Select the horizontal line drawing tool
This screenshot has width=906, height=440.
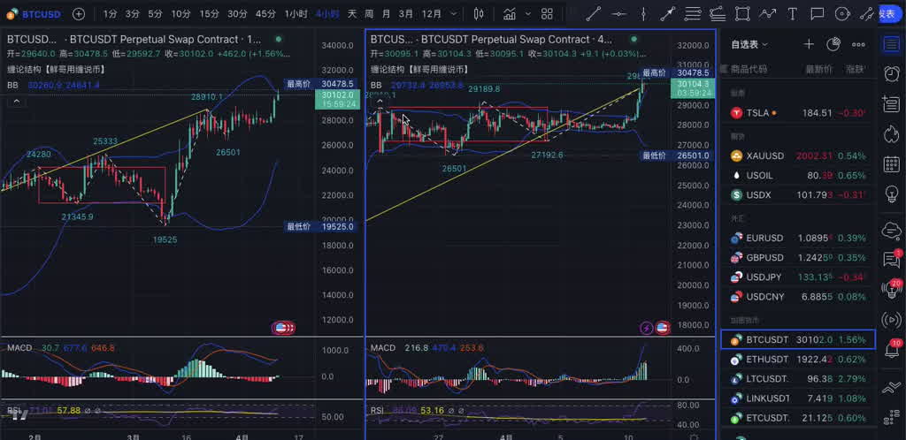(618, 14)
